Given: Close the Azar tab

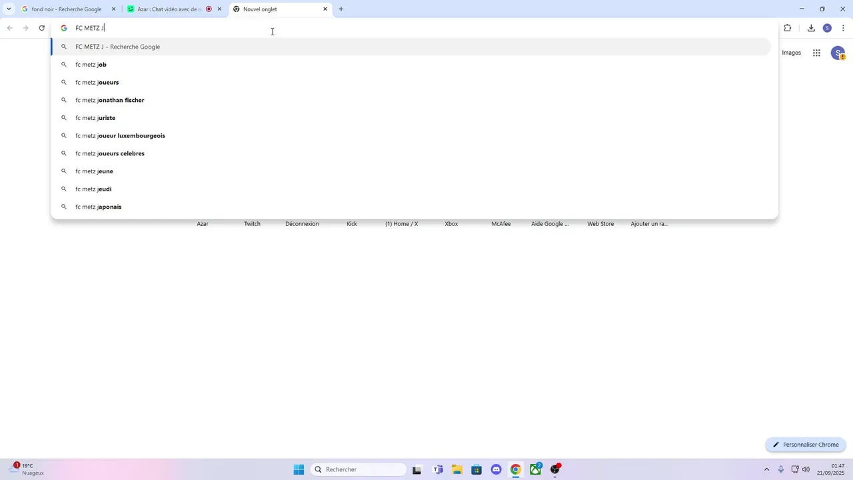Looking at the screenshot, I should point(219,9).
